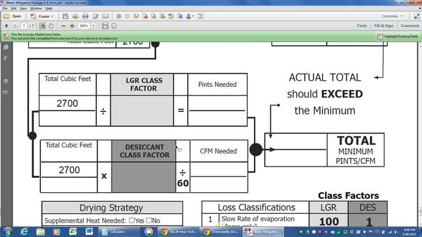This screenshot has height=237, width=422.
Task: Click the CFM Needed result field
Action: click(x=218, y=170)
